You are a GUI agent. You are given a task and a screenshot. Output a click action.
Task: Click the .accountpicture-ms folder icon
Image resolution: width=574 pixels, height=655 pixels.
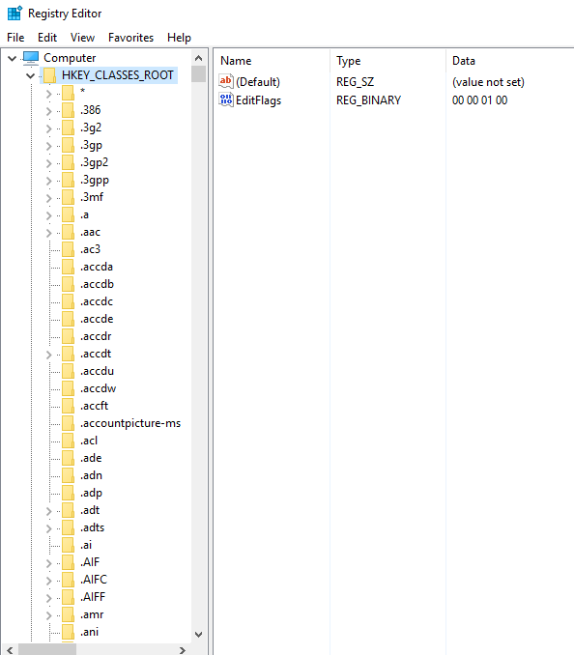pos(68,423)
